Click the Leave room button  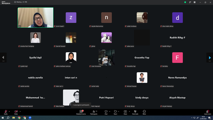pos(208,112)
